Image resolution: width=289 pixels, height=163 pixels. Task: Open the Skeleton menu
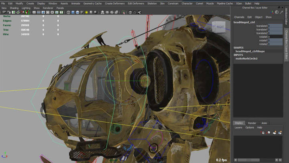click(x=152, y=4)
